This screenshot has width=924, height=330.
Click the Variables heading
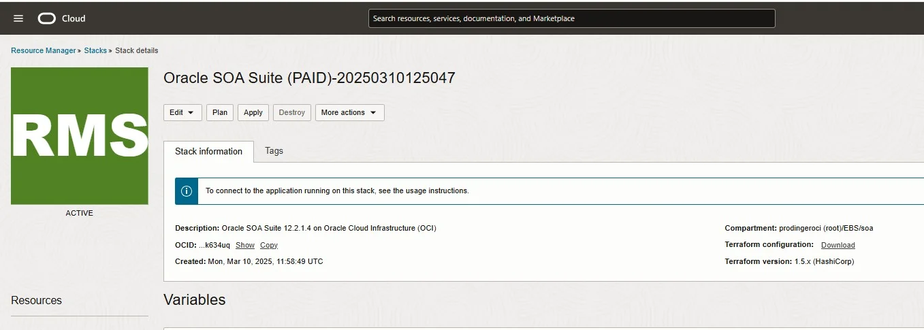pyautogui.click(x=195, y=300)
